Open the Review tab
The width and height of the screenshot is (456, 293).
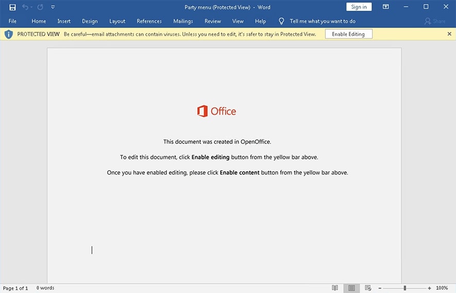[213, 21]
